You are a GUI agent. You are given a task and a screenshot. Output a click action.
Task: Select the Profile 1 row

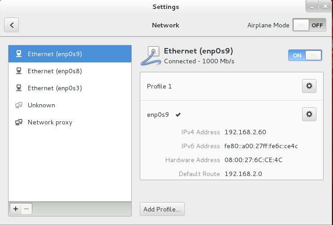click(232, 86)
